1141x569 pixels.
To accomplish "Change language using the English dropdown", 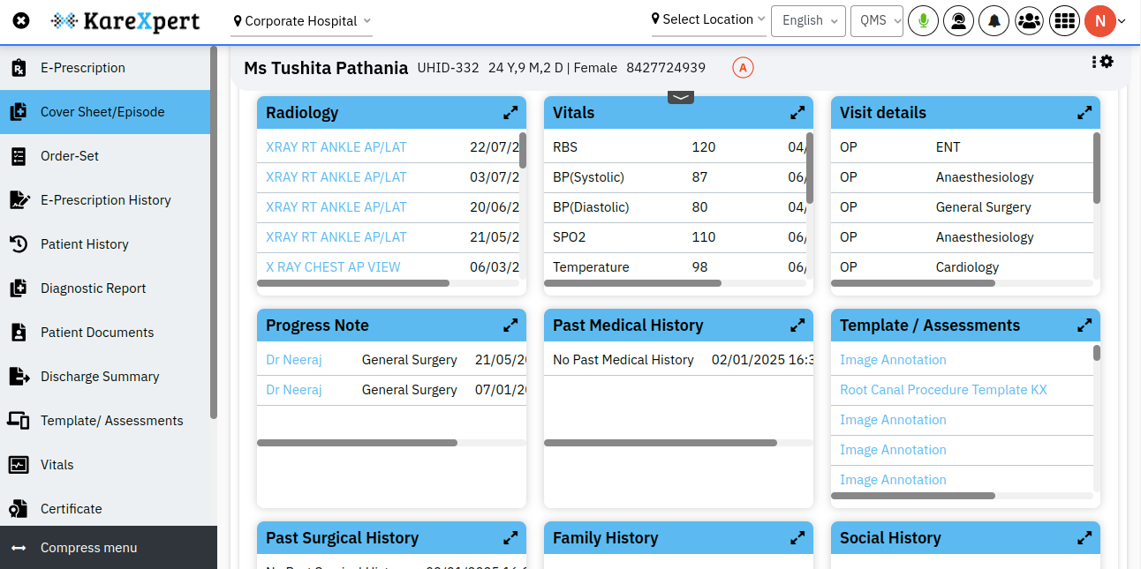I will coord(807,19).
